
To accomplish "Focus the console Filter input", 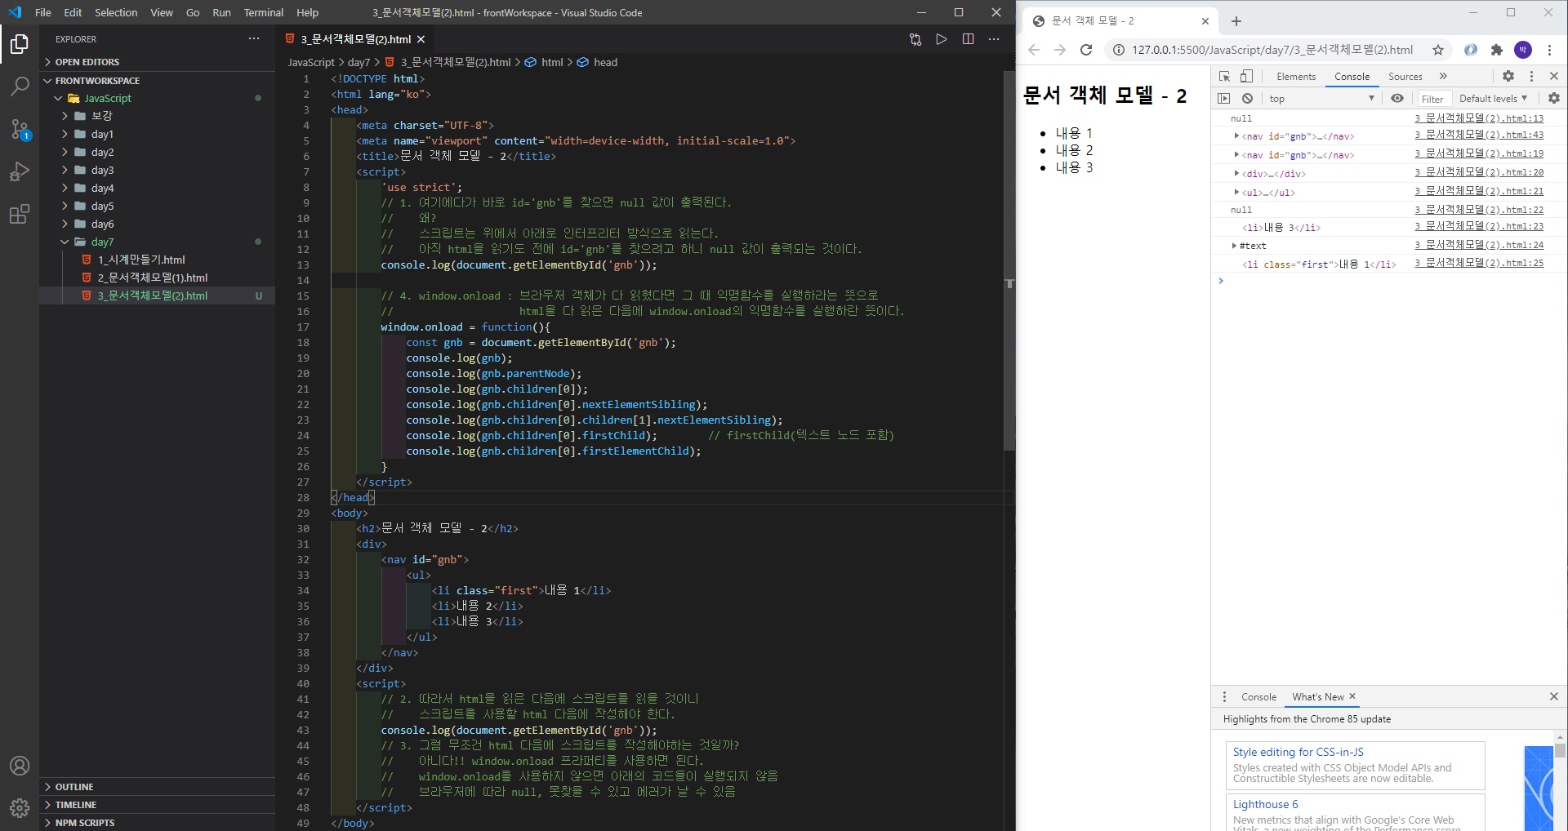I will tap(1433, 99).
